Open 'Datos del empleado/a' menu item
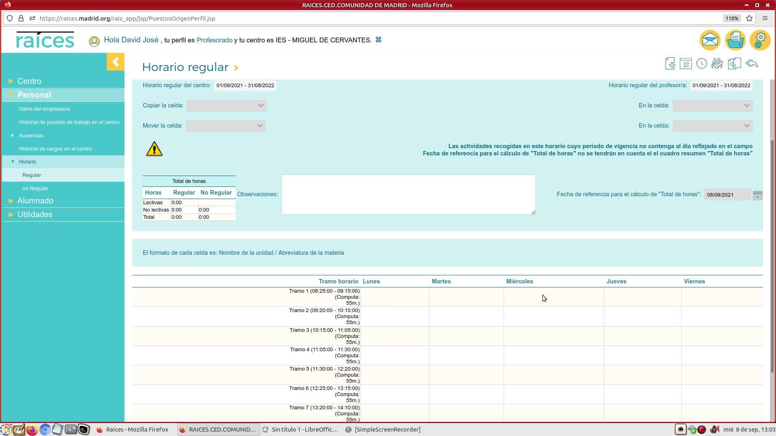 coord(44,109)
